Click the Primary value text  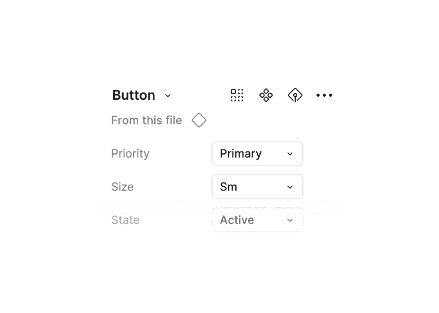240,154
